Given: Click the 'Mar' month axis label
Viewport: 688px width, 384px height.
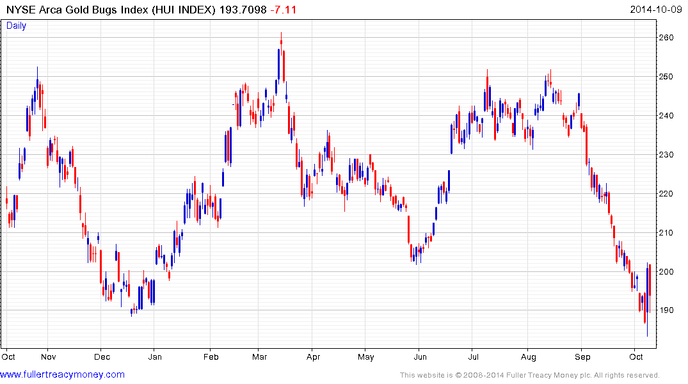Looking at the screenshot, I should click(259, 356).
